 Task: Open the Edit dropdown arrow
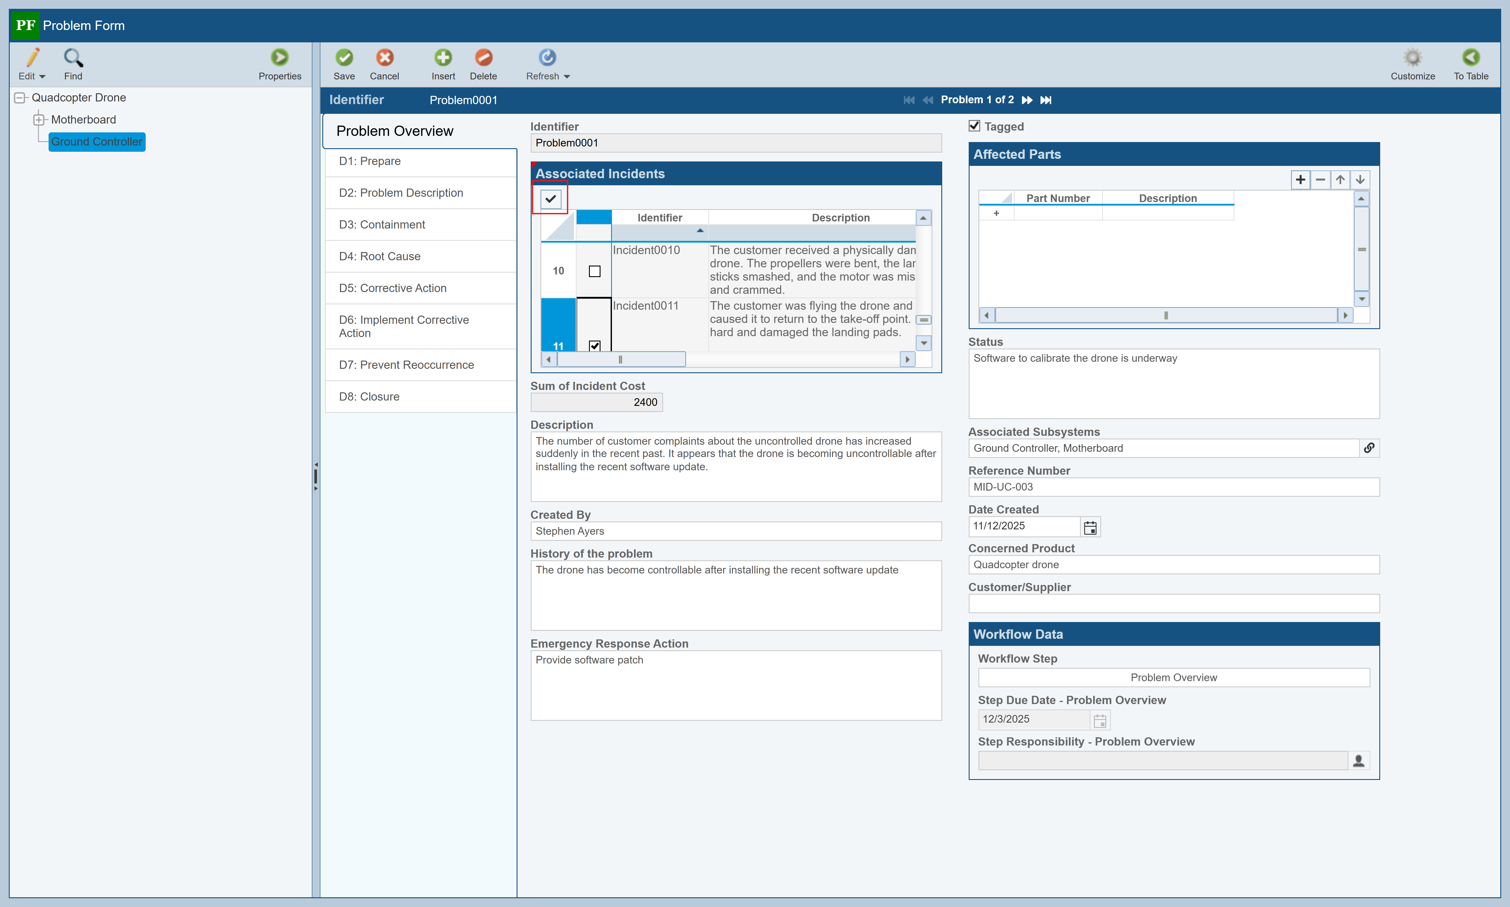coord(42,77)
